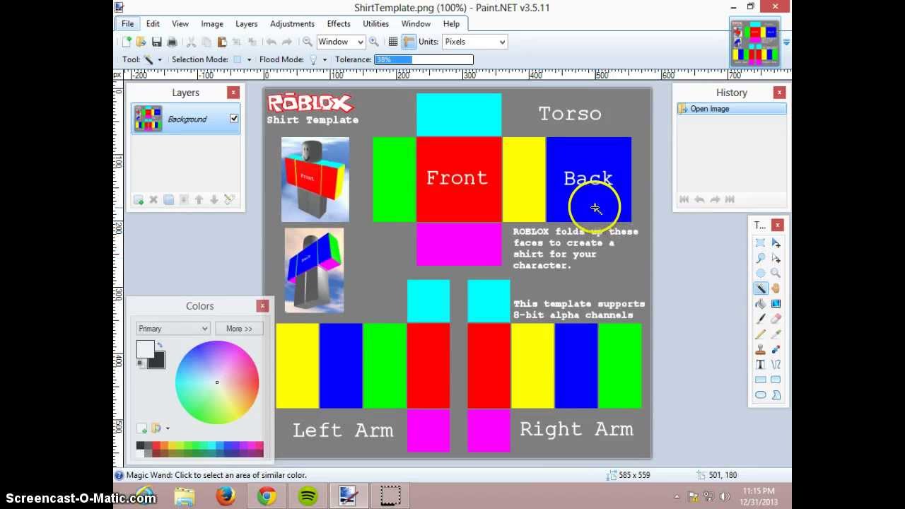Add a new layer in Layers panel
The image size is (905, 509).
139,200
